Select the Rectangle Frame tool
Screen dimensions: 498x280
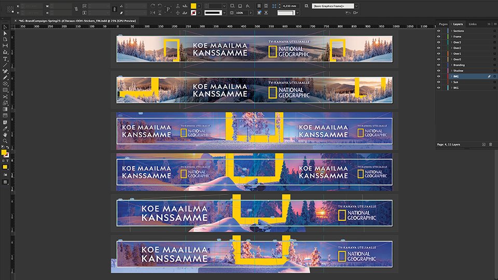pos(5,84)
